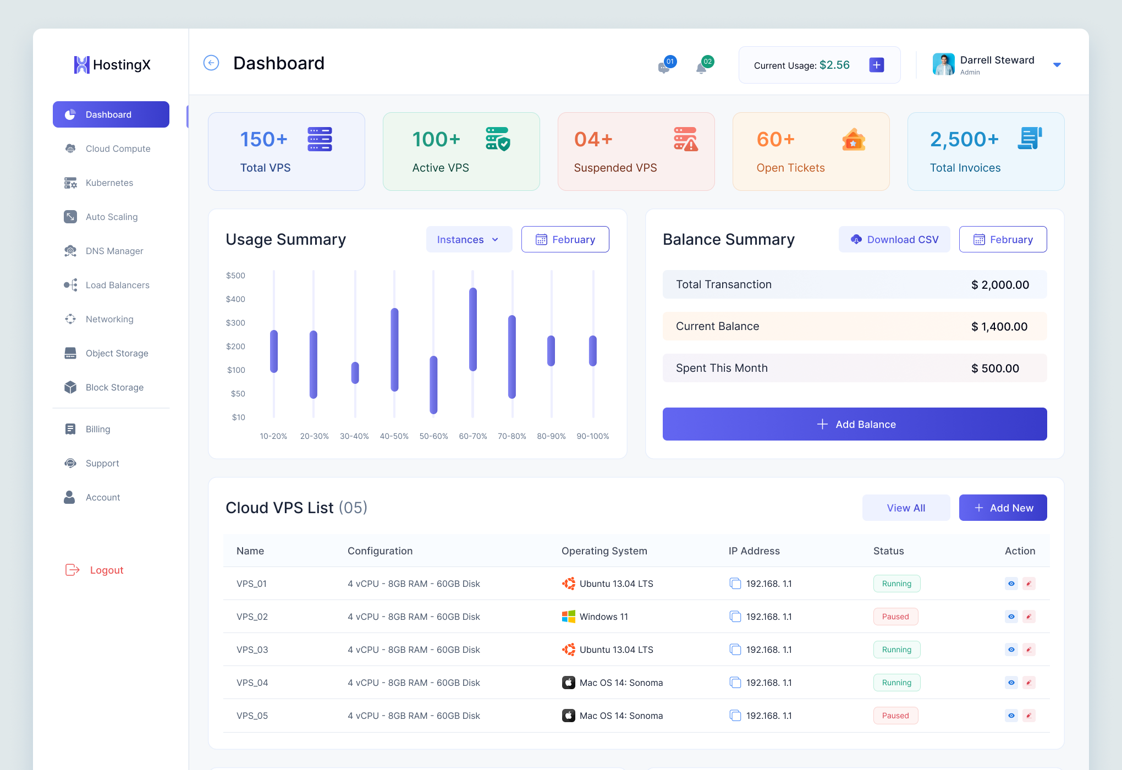Open the DNS Manager
This screenshot has height=770, width=1122.
tap(114, 251)
